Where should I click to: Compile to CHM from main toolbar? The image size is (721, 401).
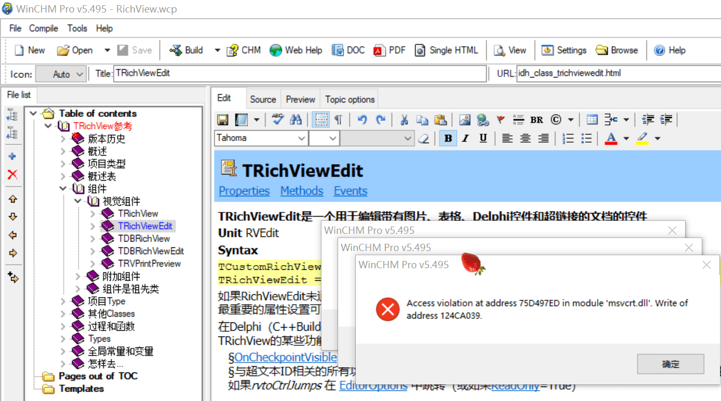coord(243,50)
